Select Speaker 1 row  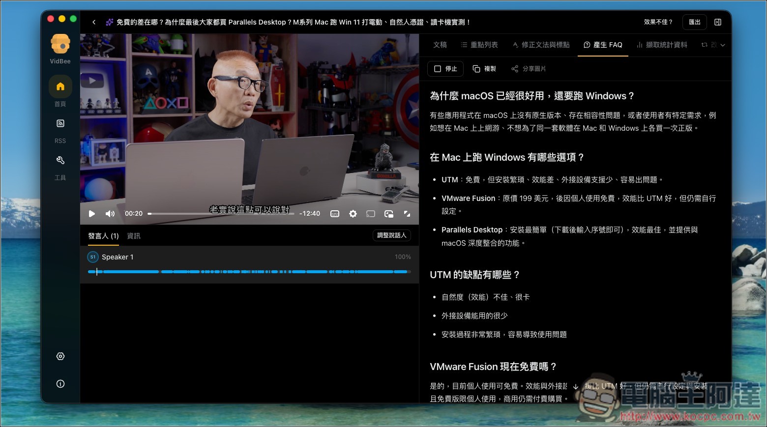pyautogui.click(x=249, y=264)
